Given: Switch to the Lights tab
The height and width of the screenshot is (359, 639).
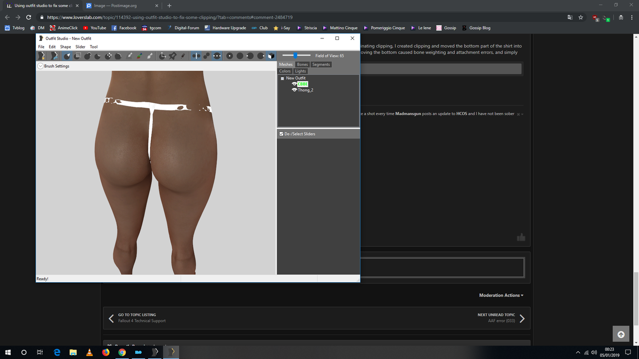Looking at the screenshot, I should point(301,71).
